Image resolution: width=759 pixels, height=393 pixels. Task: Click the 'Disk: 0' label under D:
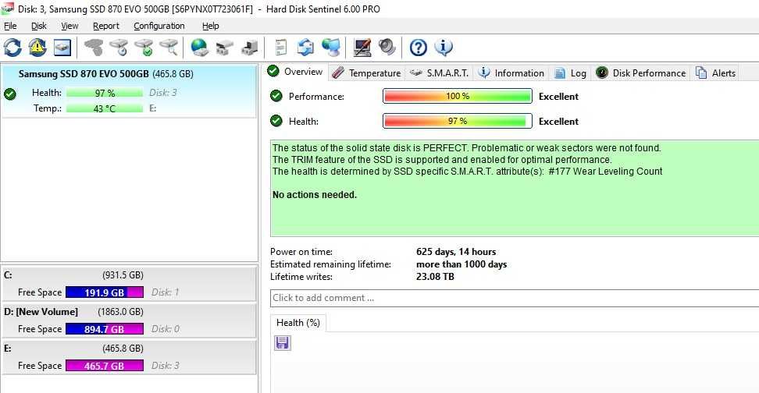[x=165, y=329]
